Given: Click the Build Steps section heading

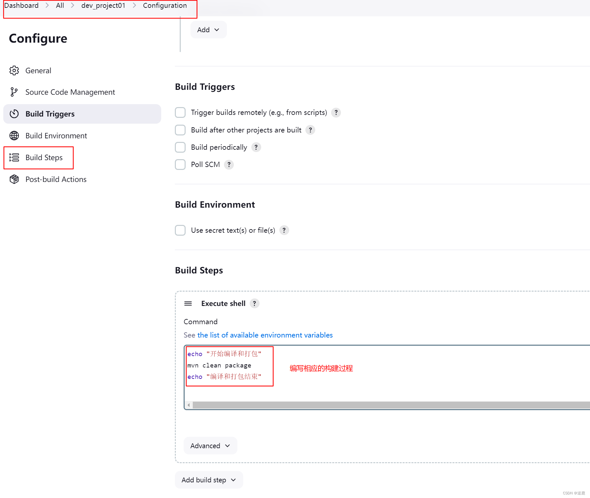Looking at the screenshot, I should [199, 270].
